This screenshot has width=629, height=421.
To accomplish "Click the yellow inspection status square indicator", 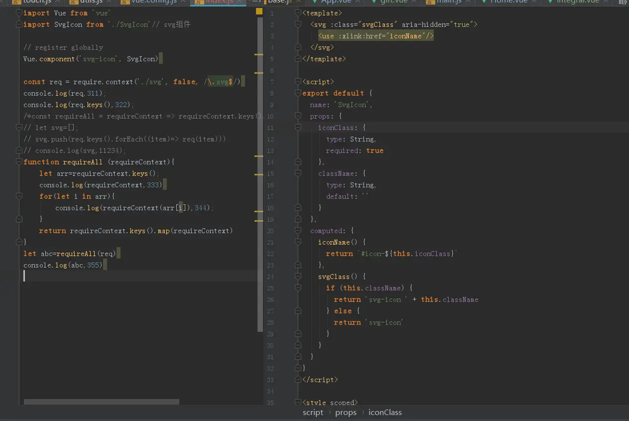I will pos(259,11).
